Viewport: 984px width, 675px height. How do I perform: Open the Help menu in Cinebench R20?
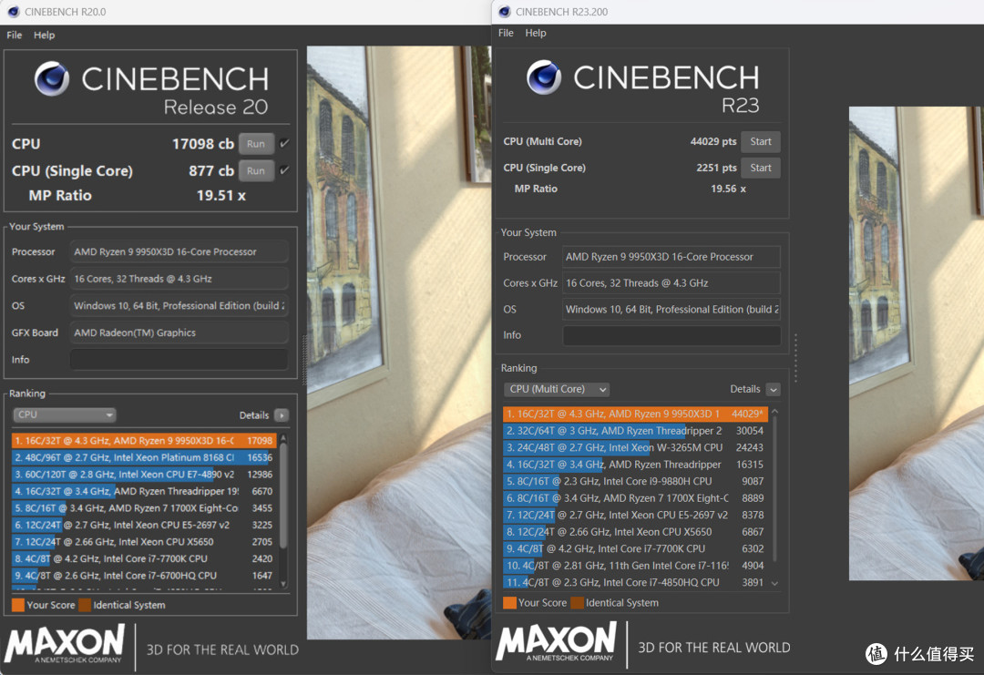click(44, 36)
